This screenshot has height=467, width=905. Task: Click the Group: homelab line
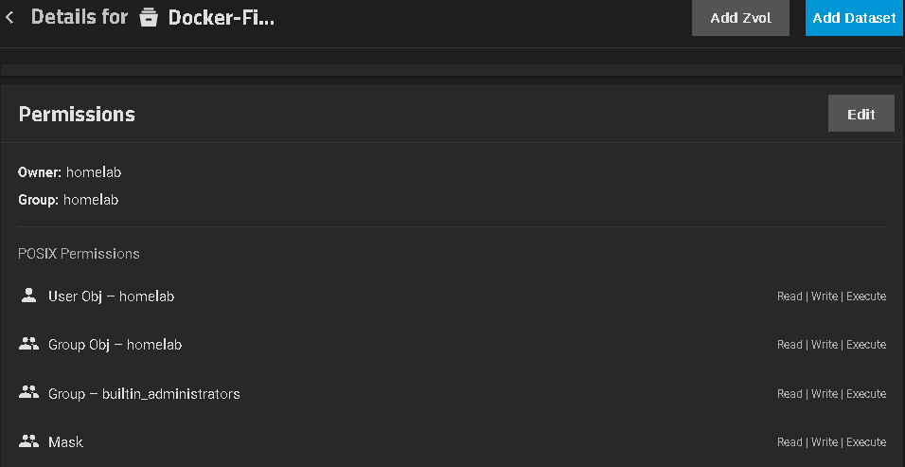pos(68,200)
